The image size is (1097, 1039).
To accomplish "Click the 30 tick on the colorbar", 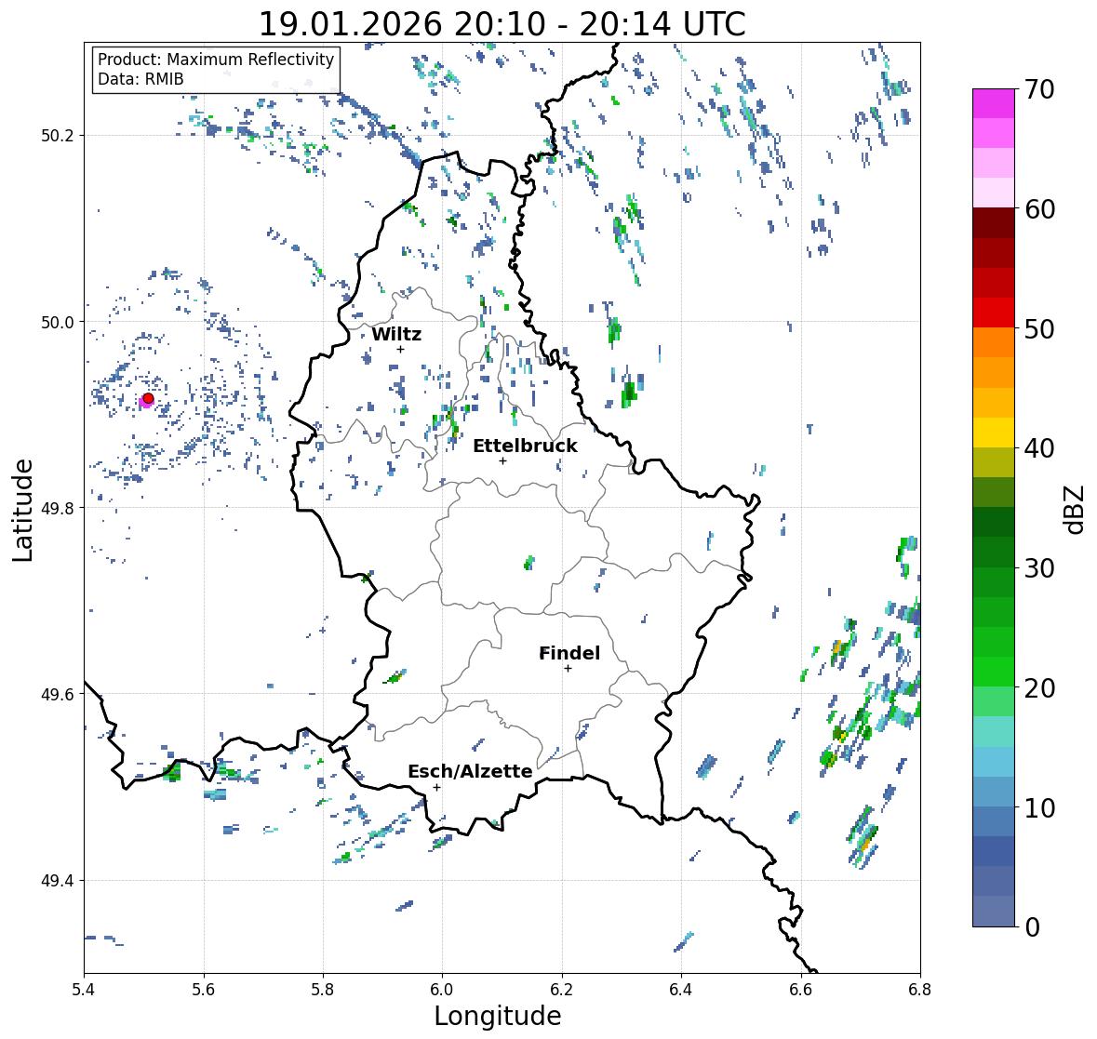I will tap(1039, 567).
